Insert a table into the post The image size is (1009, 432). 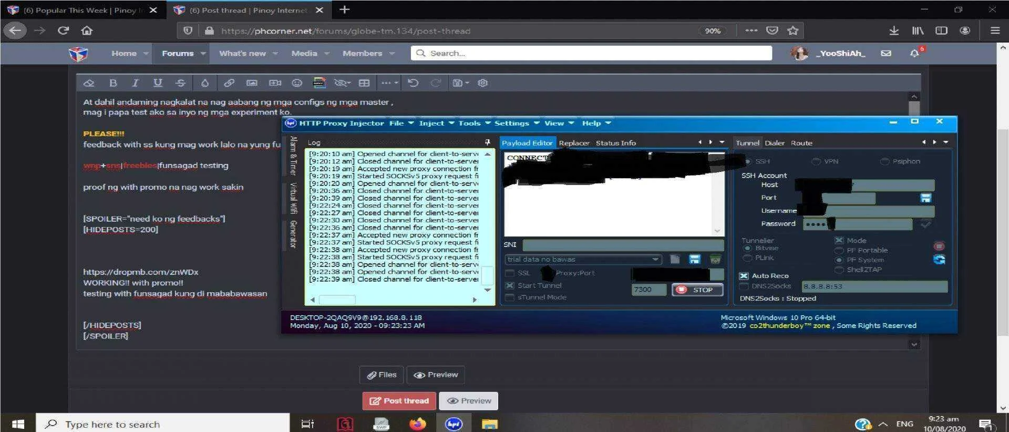pos(364,83)
